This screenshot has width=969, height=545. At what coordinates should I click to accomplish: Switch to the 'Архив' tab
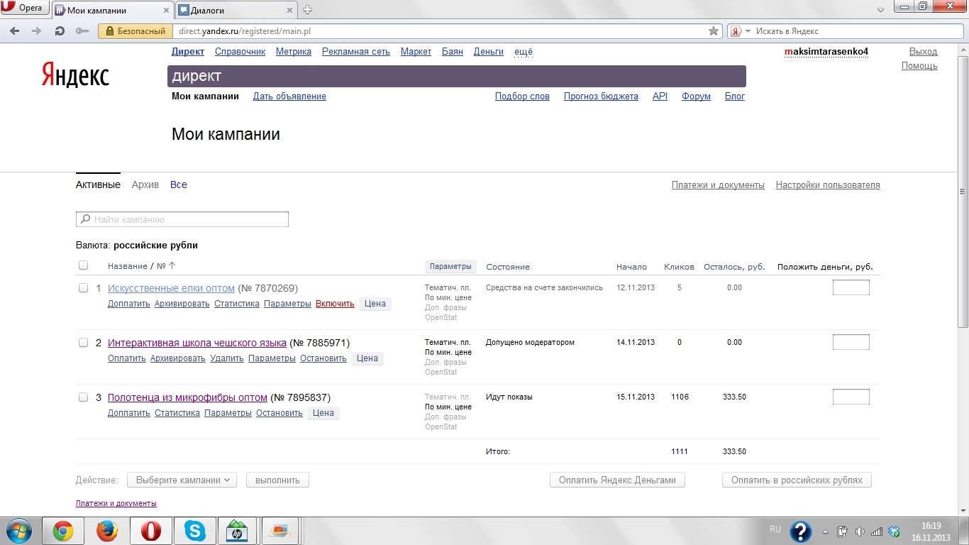145,185
